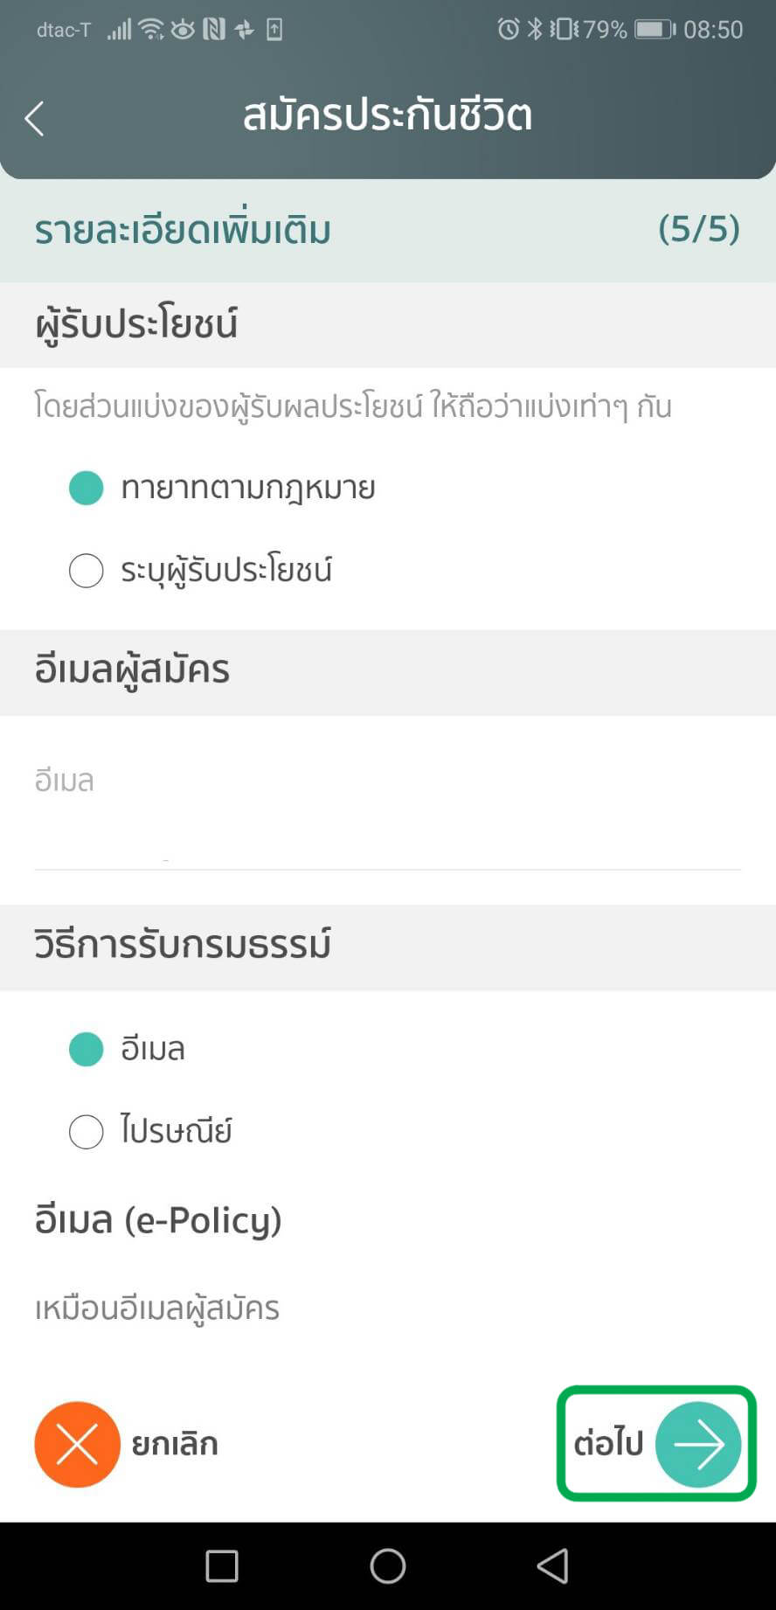Tap Android recent apps square button
The image size is (776, 1610).
pyautogui.click(x=221, y=1565)
